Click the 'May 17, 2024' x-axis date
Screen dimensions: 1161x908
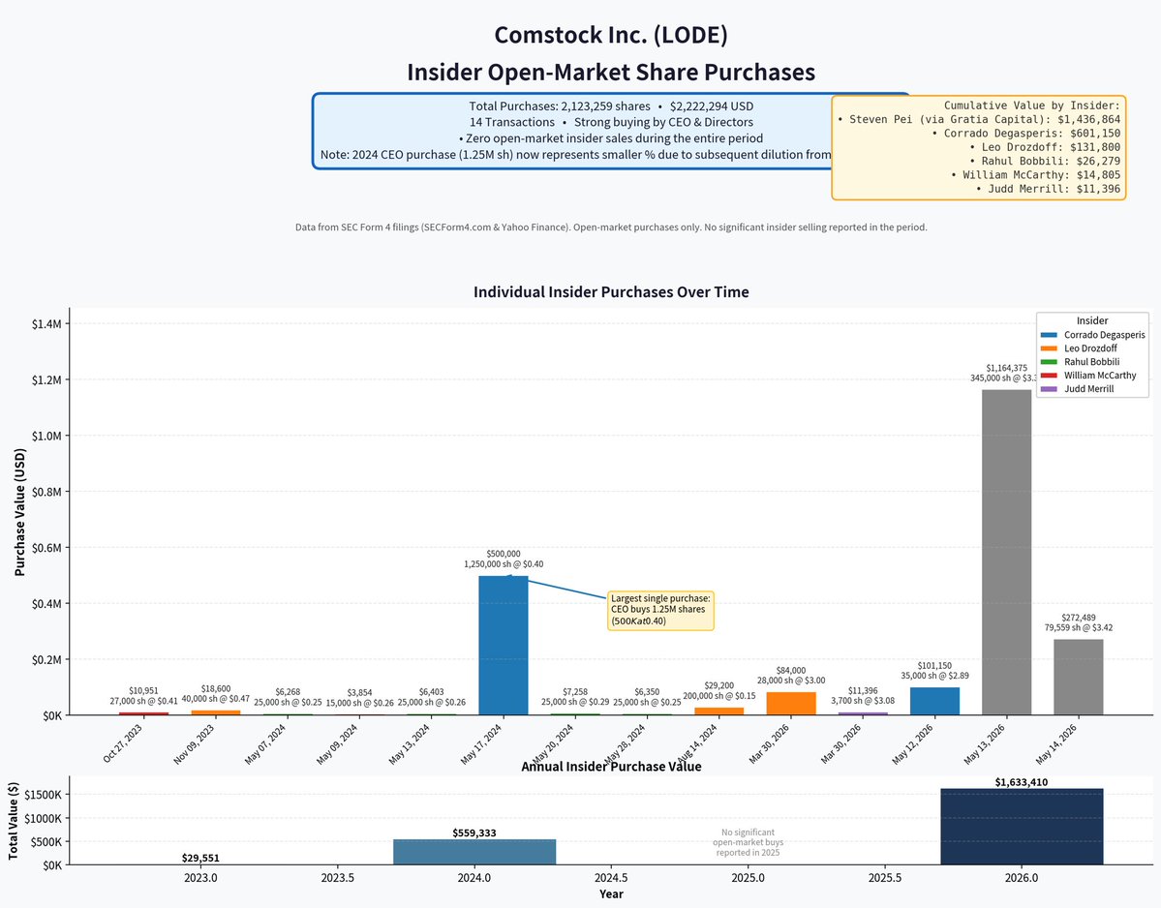coord(482,743)
